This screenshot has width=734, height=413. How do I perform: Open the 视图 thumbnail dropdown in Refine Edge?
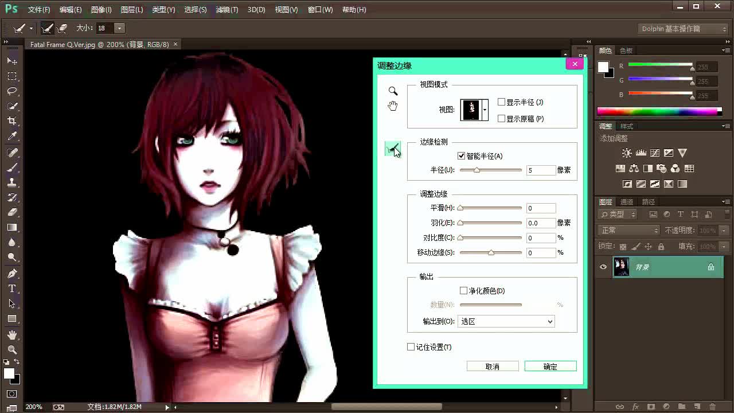[x=483, y=108]
